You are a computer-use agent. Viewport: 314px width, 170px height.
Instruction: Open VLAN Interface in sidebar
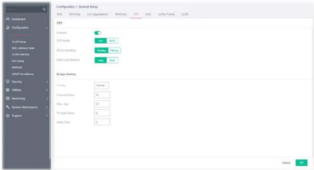click(20, 54)
